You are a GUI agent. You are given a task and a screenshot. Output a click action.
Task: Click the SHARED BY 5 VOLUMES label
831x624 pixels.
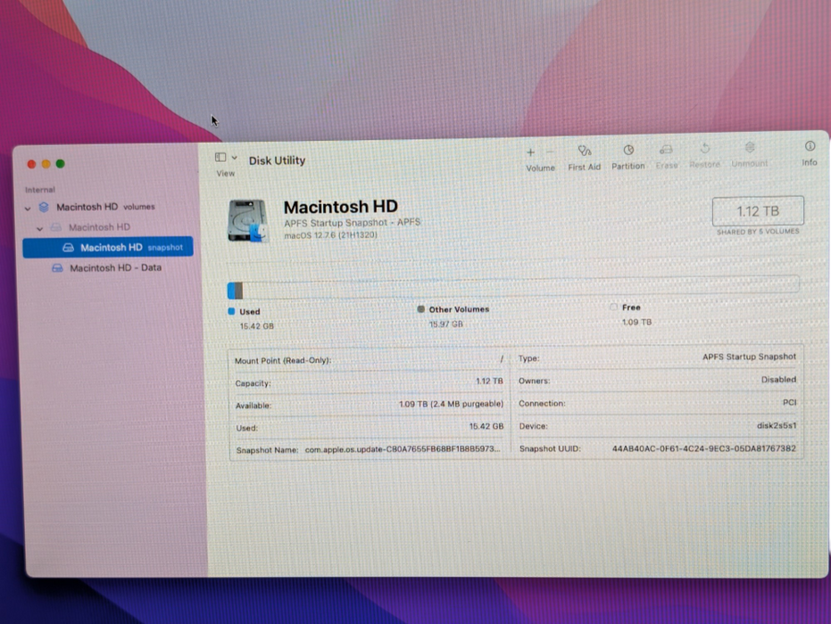pyautogui.click(x=758, y=231)
